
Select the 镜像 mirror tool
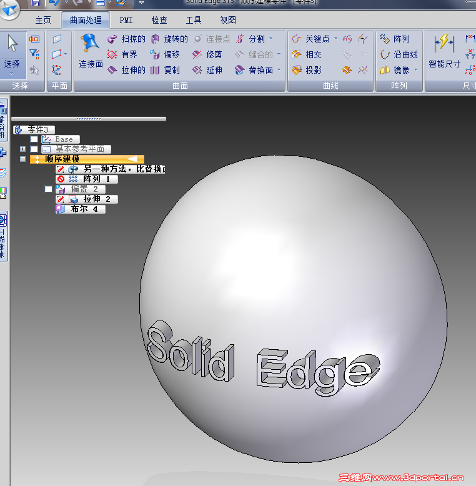click(395, 70)
